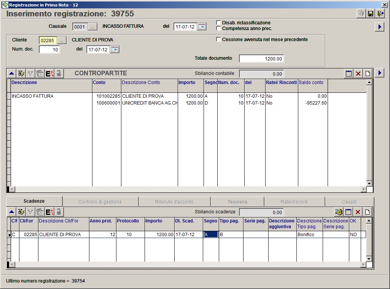390x289 pixels.
Task: Expand Contropartite with the blue arrow beside it
Action: (x=380, y=73)
